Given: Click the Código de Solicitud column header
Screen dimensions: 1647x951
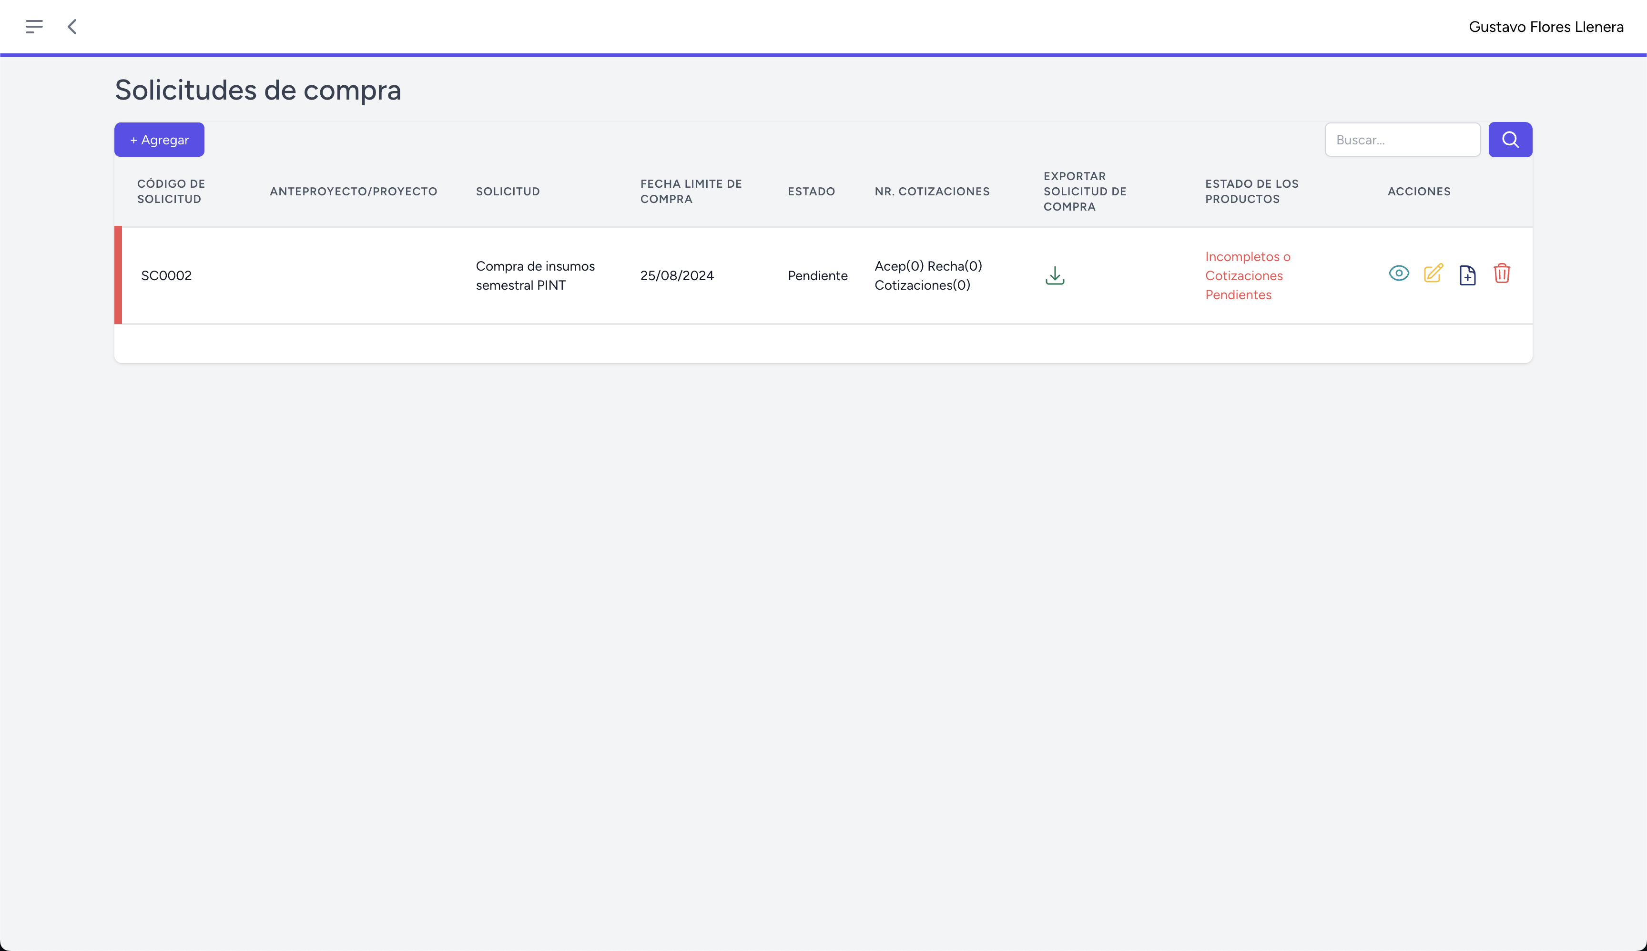Looking at the screenshot, I should click(x=171, y=192).
